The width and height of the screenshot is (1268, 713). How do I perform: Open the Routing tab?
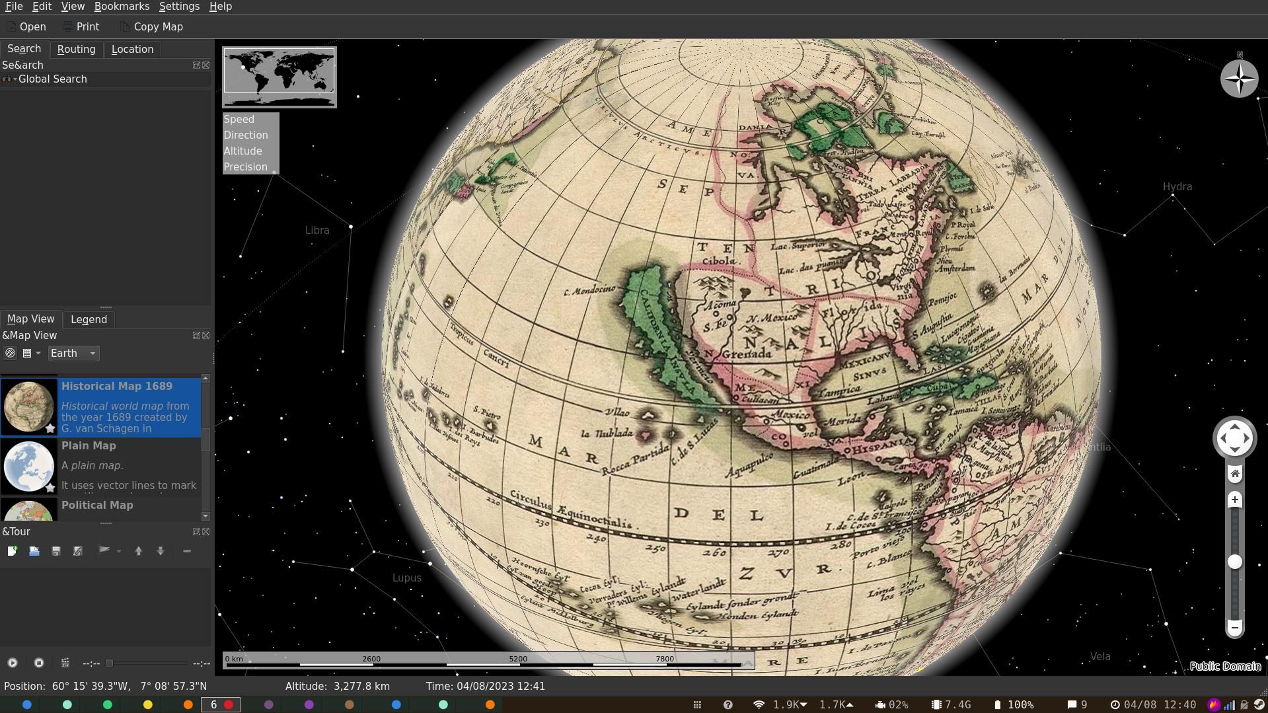click(76, 49)
